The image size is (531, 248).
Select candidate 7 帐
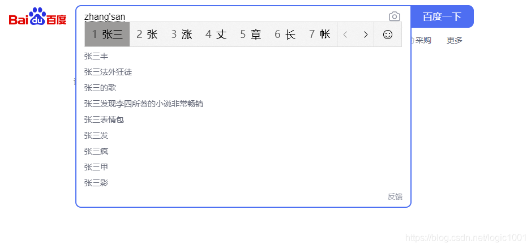(320, 34)
